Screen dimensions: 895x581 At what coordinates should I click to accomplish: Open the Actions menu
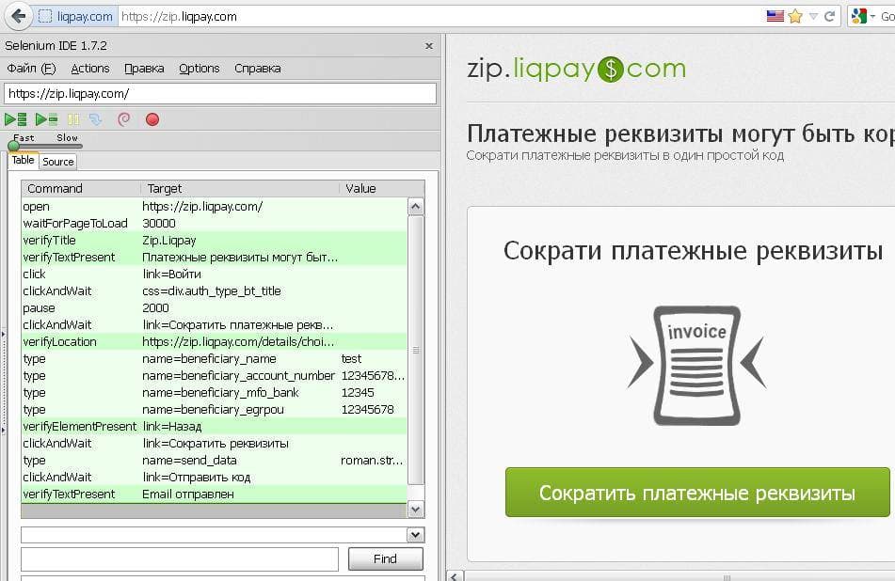coord(90,69)
